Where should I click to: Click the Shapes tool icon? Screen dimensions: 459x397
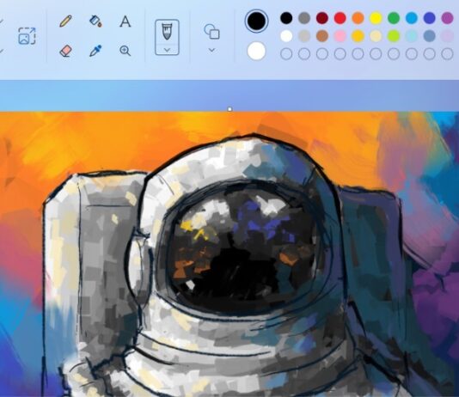(212, 31)
